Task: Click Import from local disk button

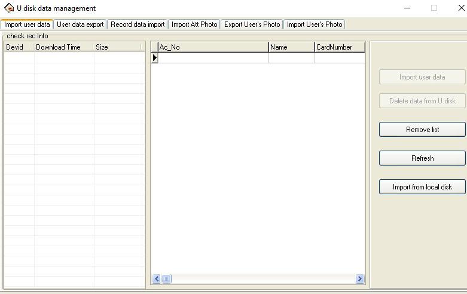Action: (422, 187)
